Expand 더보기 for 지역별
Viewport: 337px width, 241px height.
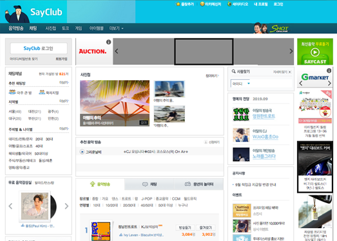tap(64, 101)
